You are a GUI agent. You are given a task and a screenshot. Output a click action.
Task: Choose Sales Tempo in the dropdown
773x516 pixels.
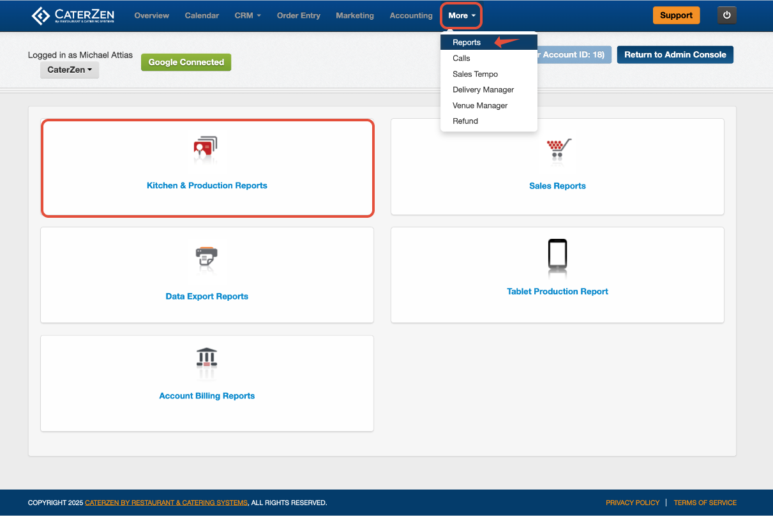pos(489,74)
